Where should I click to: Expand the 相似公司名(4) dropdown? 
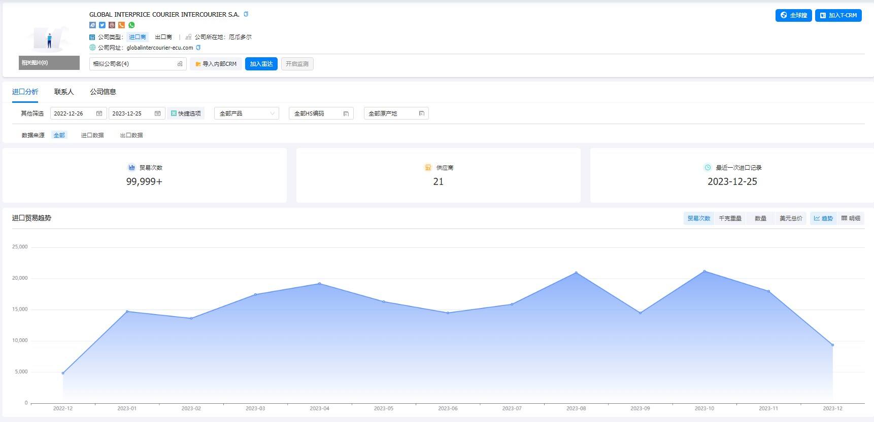(x=138, y=64)
